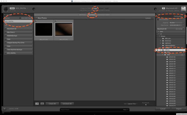Expand MobileBackups source
The height and width of the screenshot is (115, 187).
6,36
